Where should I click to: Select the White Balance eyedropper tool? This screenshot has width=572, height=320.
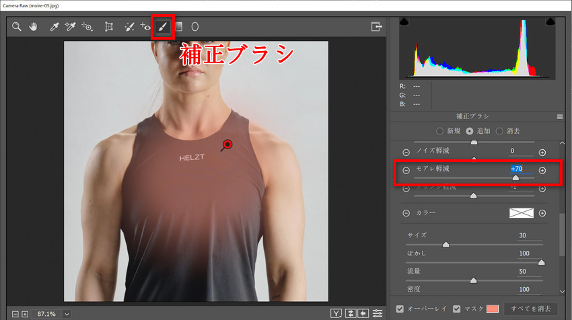pyautogui.click(x=55, y=27)
